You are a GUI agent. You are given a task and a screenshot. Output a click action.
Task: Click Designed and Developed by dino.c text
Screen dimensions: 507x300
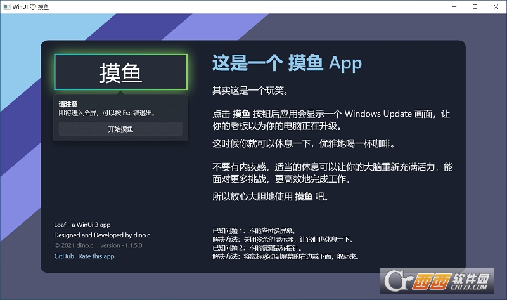[102, 235]
